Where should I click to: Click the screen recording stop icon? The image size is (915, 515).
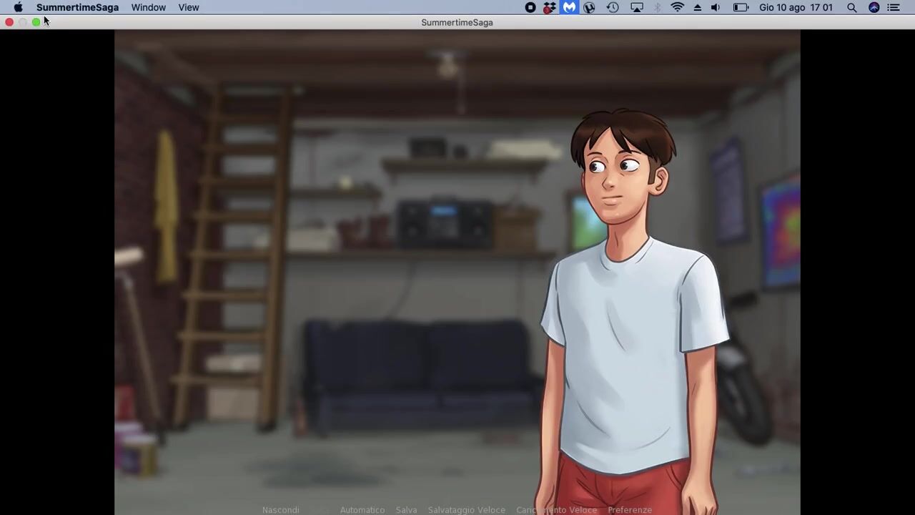point(530,7)
